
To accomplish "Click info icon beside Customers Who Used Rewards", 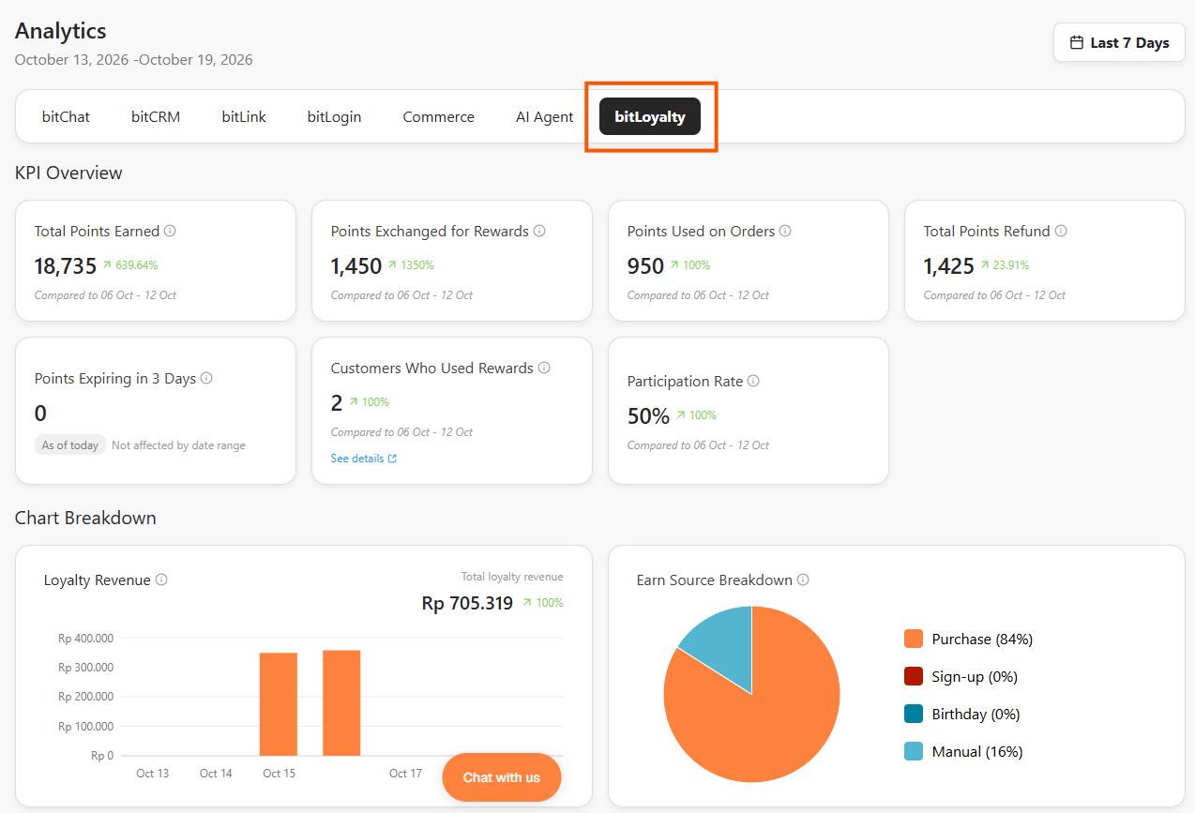I will [x=544, y=368].
